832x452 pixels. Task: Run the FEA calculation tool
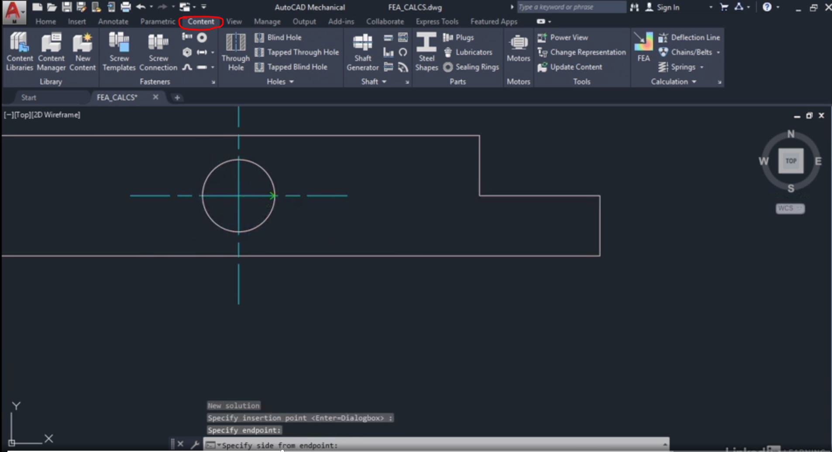(x=643, y=47)
